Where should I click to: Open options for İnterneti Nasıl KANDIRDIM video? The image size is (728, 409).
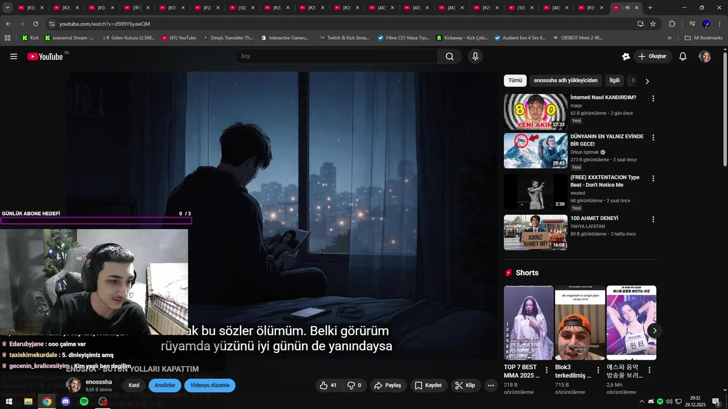[x=653, y=98]
